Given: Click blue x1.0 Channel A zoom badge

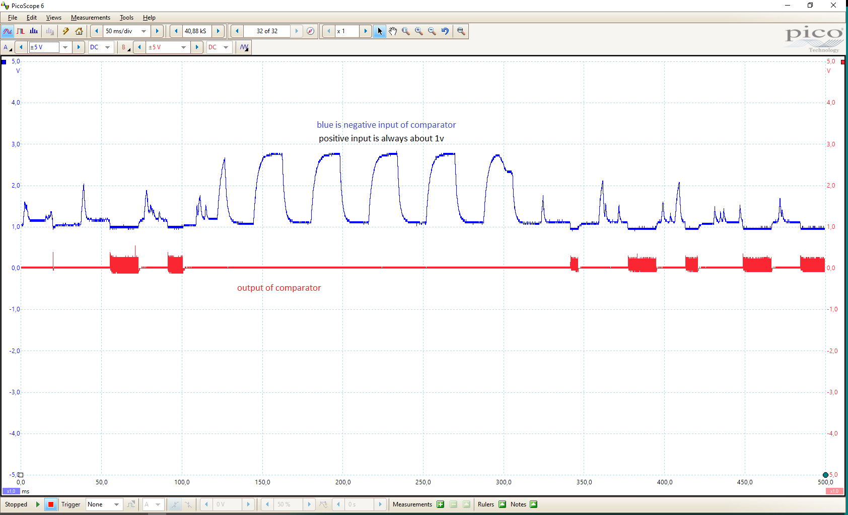Looking at the screenshot, I should pos(11,491).
